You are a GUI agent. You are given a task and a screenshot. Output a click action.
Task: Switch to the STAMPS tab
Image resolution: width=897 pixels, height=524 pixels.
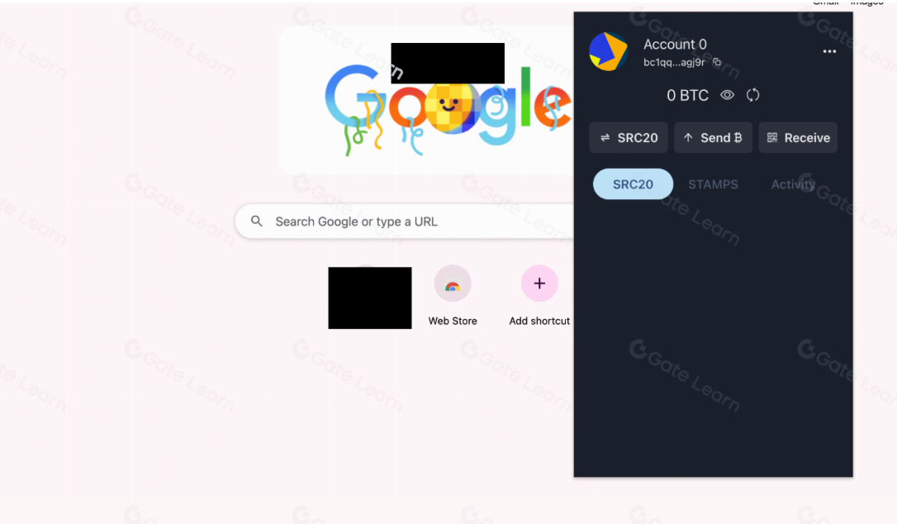[x=713, y=184]
